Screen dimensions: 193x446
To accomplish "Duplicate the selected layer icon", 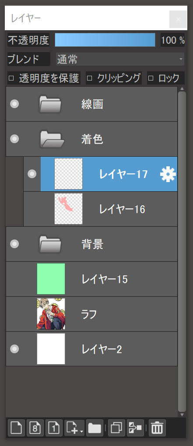I will pyautogui.click(x=116, y=428).
